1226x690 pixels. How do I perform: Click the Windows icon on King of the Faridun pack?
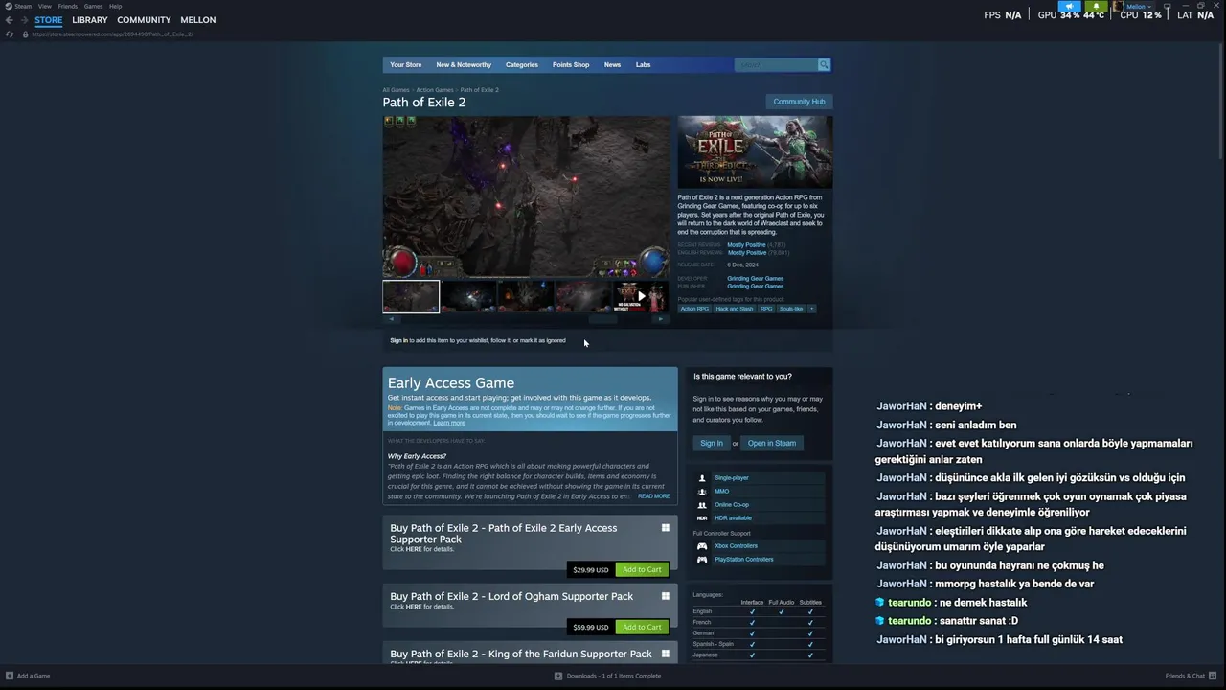pos(666,654)
